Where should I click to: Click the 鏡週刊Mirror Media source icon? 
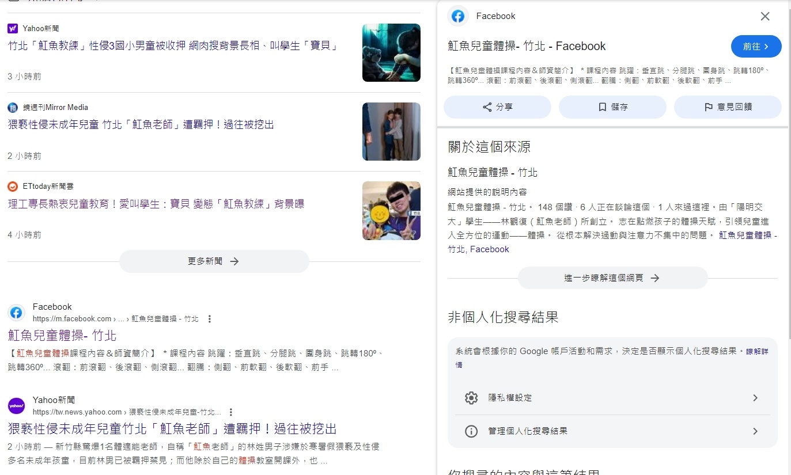(13, 108)
